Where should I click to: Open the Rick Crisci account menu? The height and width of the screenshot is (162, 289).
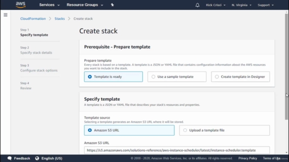216,5
